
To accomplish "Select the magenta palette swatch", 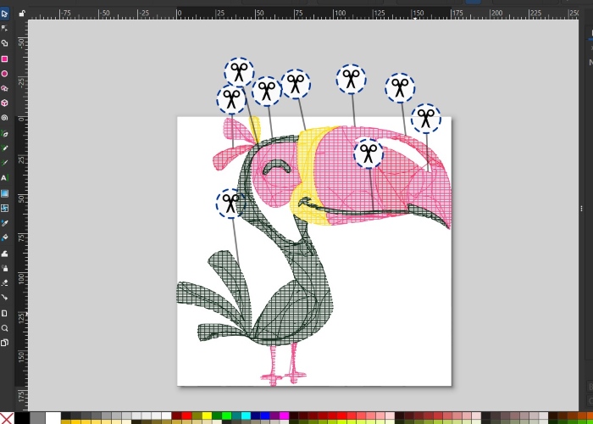I will [284, 416].
